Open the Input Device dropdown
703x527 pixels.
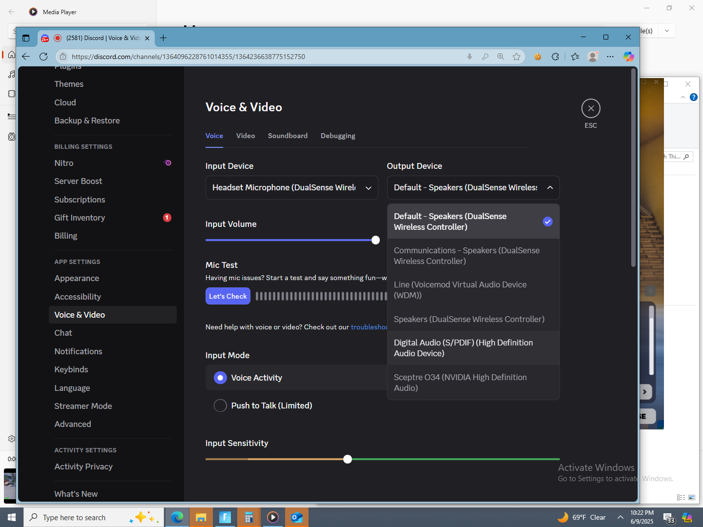(x=291, y=188)
